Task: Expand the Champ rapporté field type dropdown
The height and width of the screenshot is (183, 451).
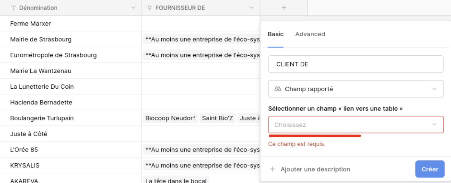Action: pyautogui.click(x=434, y=89)
